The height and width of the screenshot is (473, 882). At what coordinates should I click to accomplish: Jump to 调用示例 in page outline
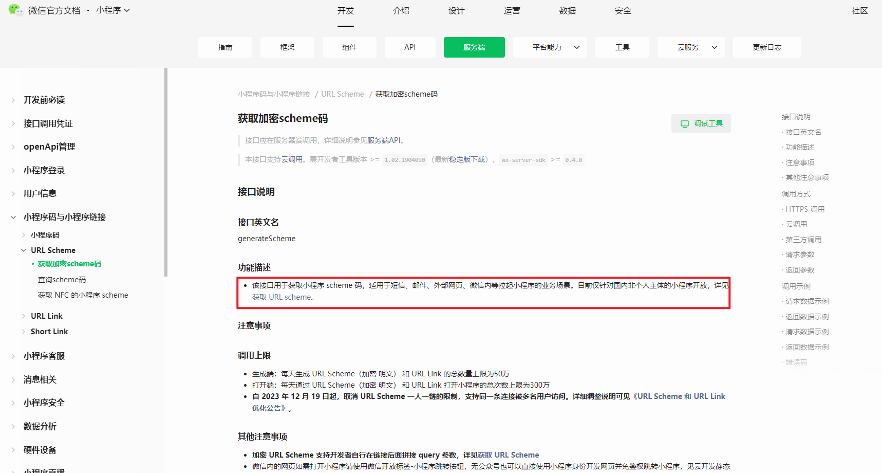coord(796,286)
